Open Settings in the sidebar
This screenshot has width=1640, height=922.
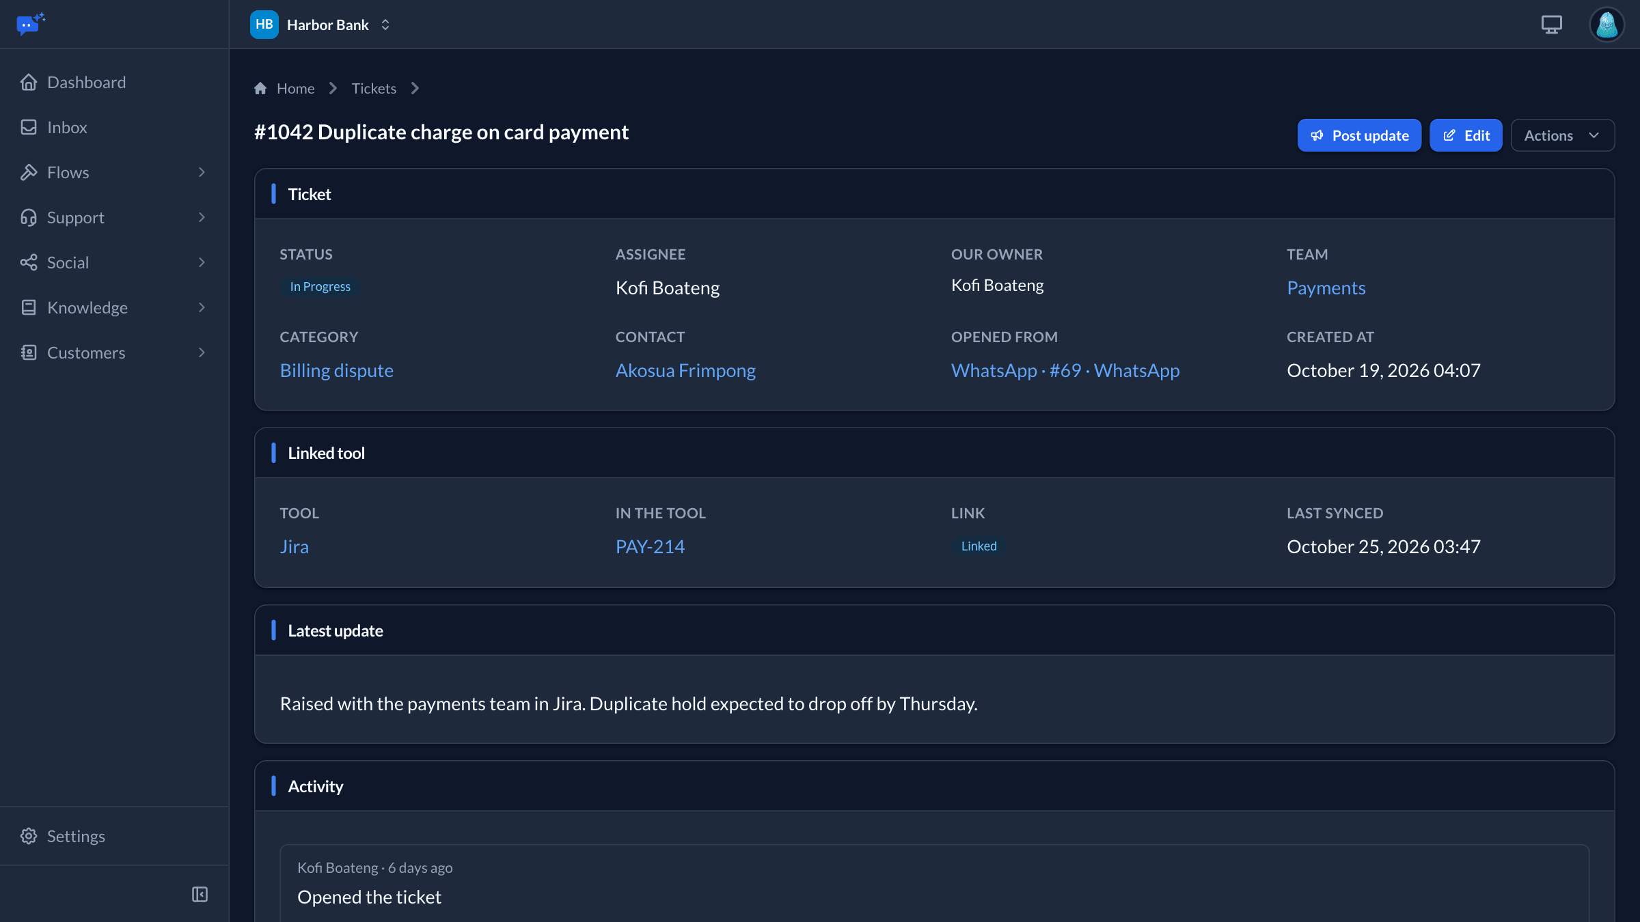[x=114, y=836]
